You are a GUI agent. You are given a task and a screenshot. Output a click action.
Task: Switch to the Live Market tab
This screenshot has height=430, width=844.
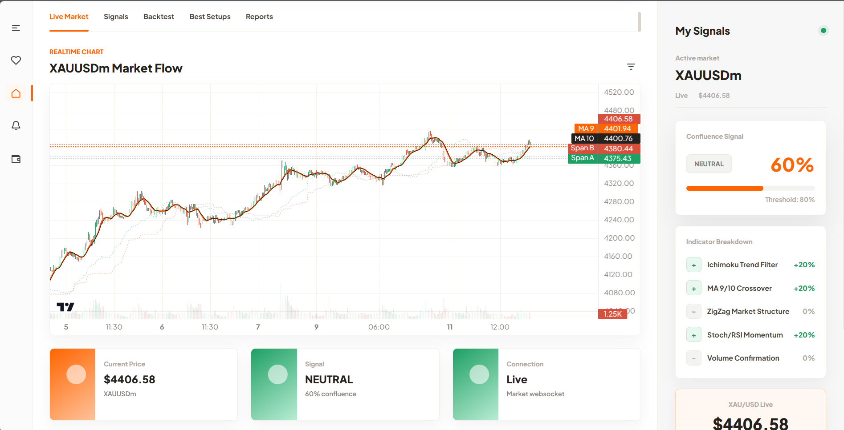69,17
